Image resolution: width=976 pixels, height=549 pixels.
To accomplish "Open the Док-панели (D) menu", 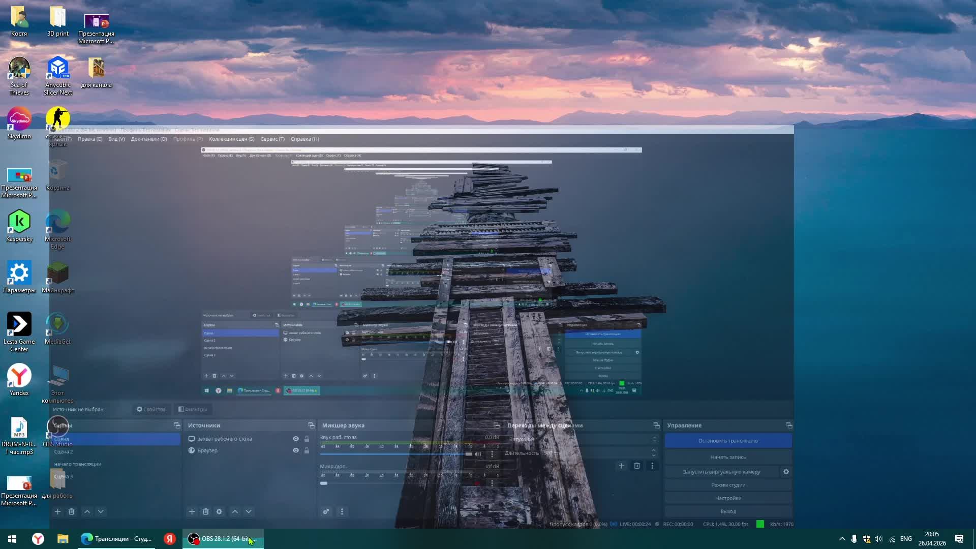I will click(148, 139).
